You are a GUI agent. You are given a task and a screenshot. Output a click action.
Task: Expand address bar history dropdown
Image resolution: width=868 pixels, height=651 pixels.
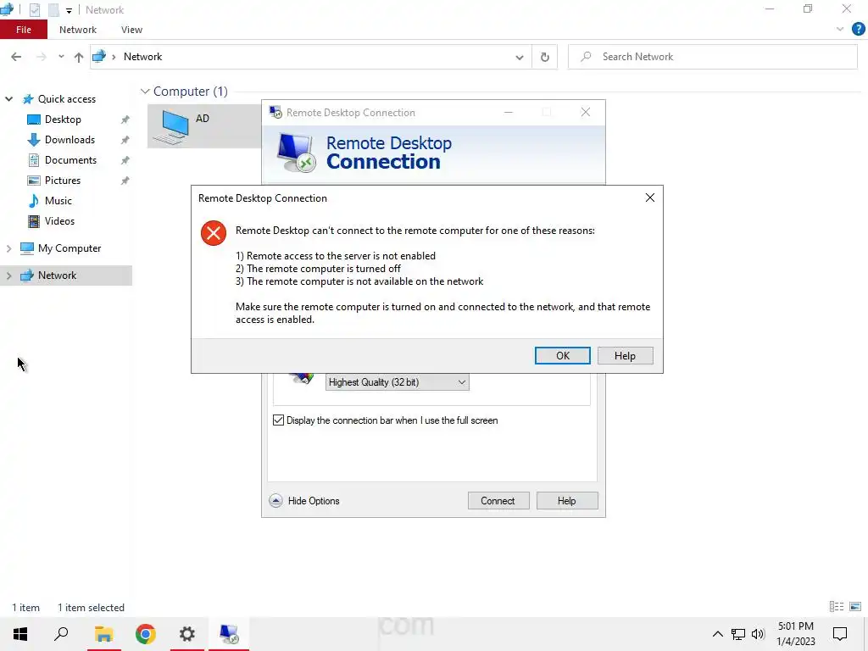click(520, 57)
